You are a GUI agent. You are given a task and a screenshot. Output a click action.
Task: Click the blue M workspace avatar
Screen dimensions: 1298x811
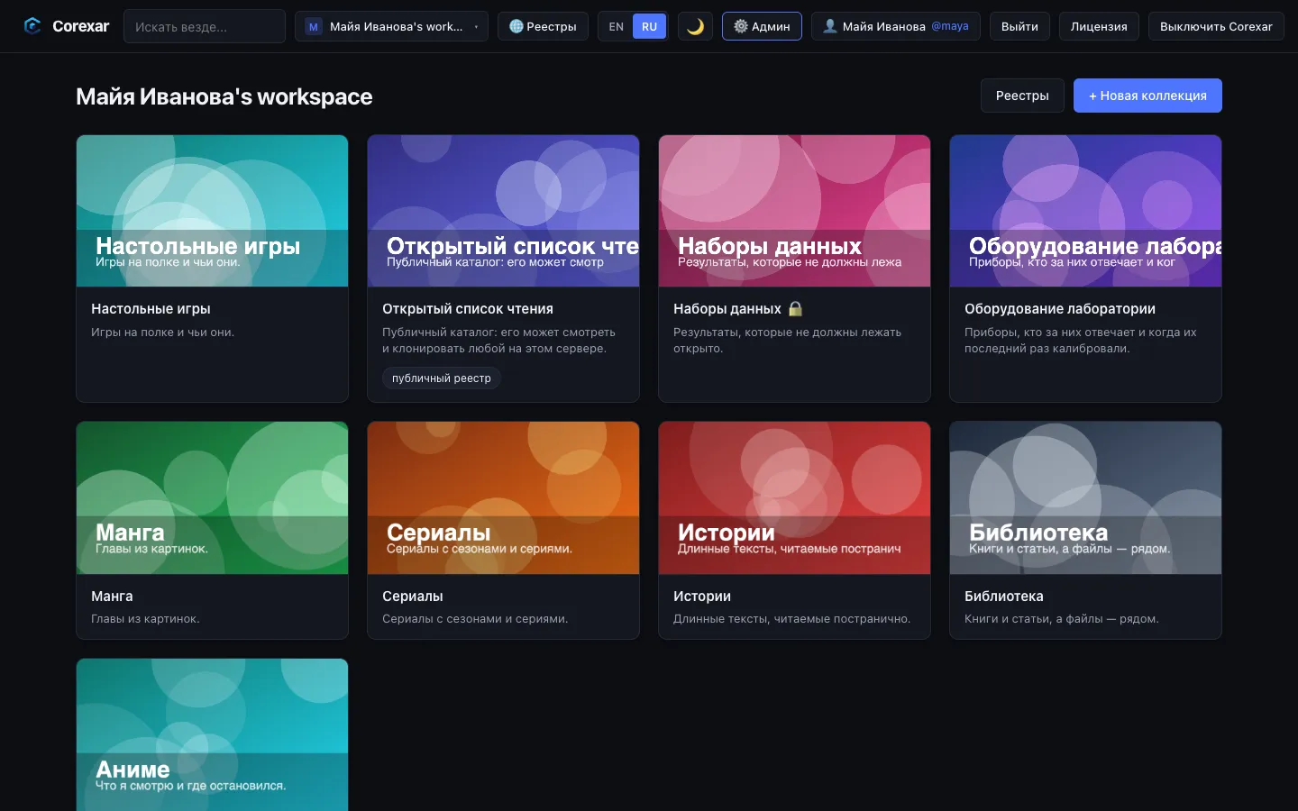(314, 26)
